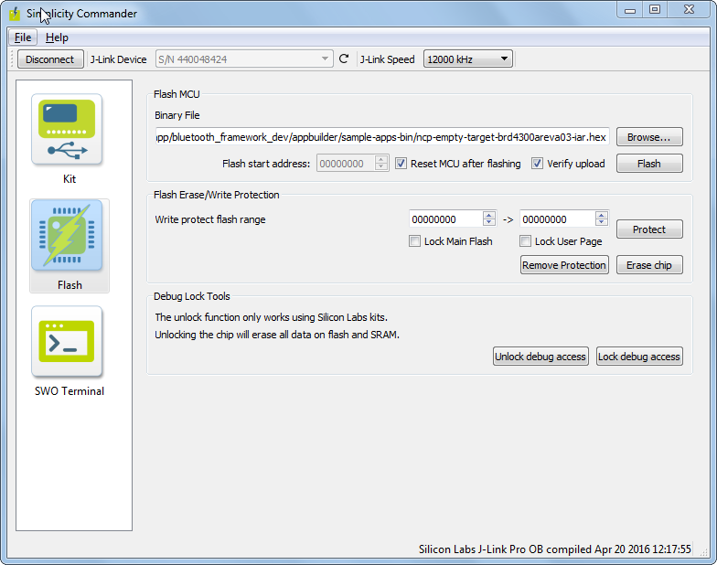Refresh the J-Link device list
The height and width of the screenshot is (565, 717).
[344, 59]
